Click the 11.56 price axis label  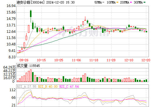tap(11, 38)
